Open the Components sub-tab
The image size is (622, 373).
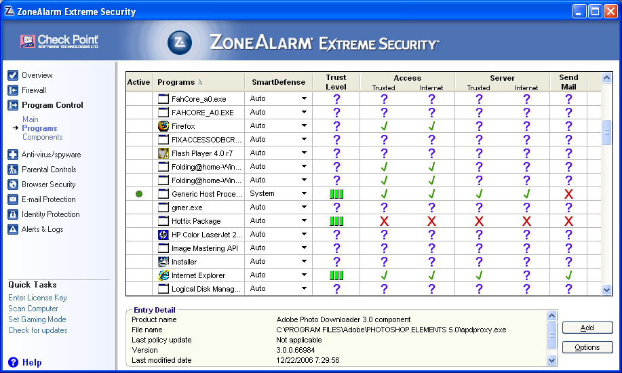[43, 137]
